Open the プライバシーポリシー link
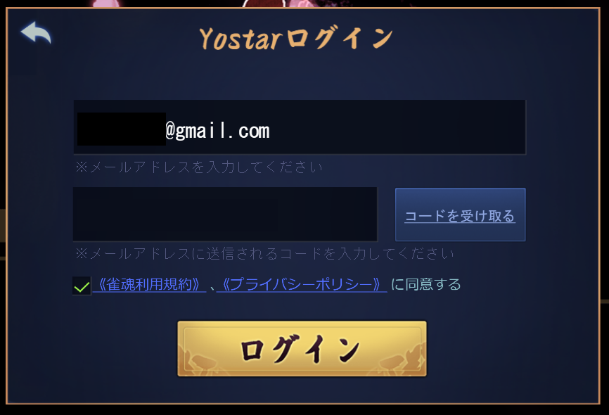 tap(302, 284)
